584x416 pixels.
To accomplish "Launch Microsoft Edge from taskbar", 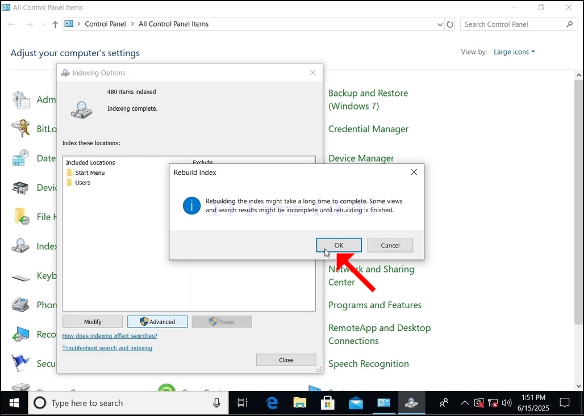I will coord(272,403).
